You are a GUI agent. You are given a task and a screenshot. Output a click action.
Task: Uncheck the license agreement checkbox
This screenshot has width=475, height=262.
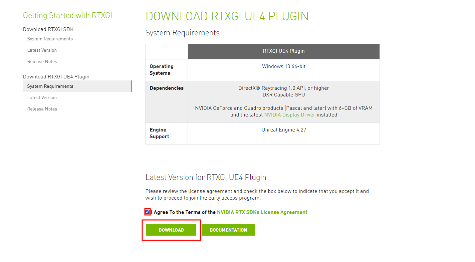[x=147, y=212]
